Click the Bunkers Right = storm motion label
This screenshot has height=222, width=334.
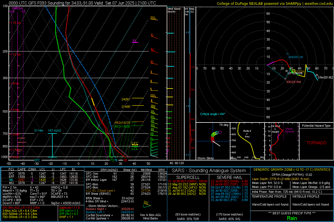point(95,209)
